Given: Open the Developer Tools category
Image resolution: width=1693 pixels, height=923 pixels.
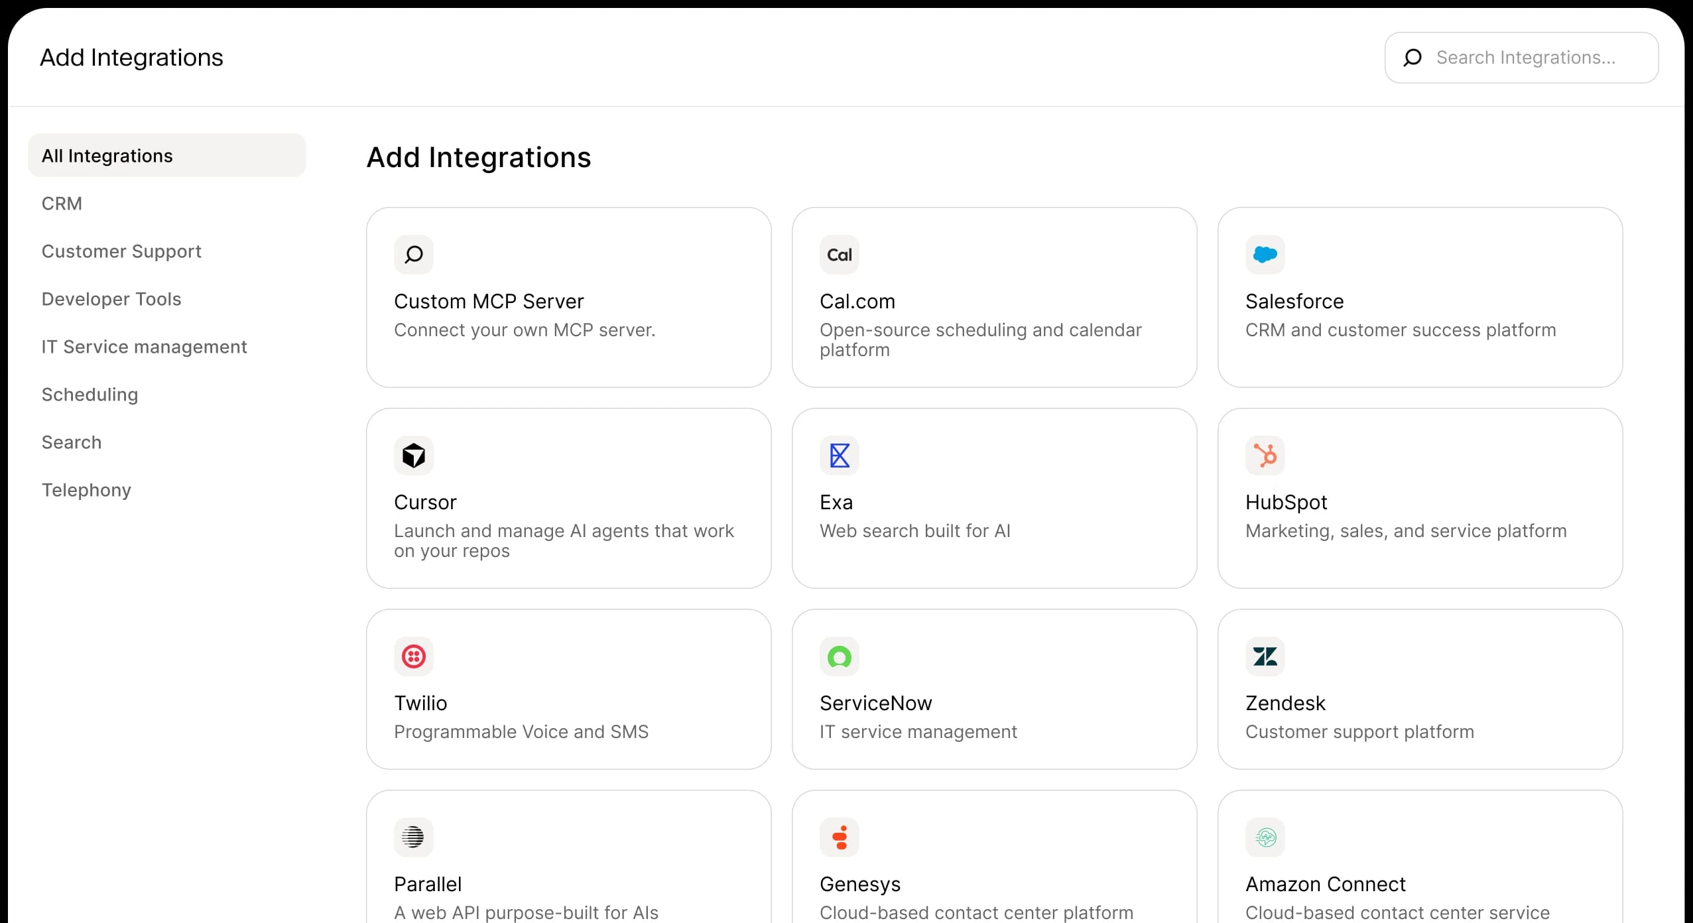Looking at the screenshot, I should [x=111, y=299].
